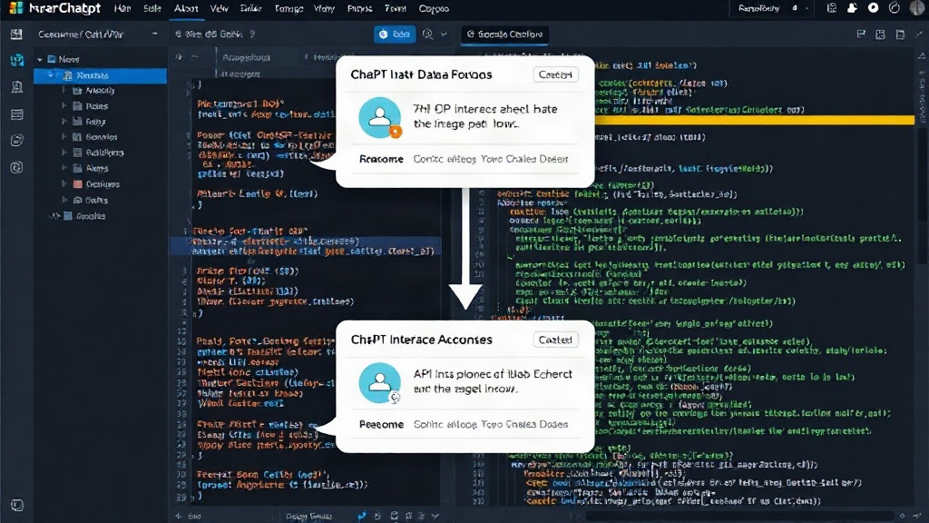Click 'Reacome' in the upper popup card

pyautogui.click(x=381, y=159)
